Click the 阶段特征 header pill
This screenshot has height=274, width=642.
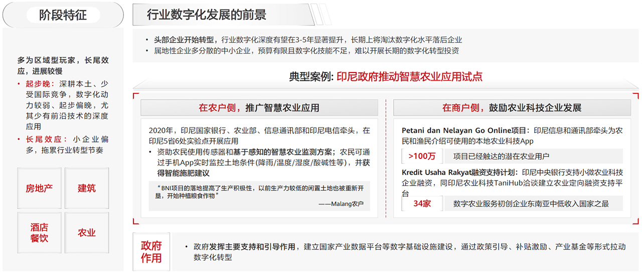[63, 15]
